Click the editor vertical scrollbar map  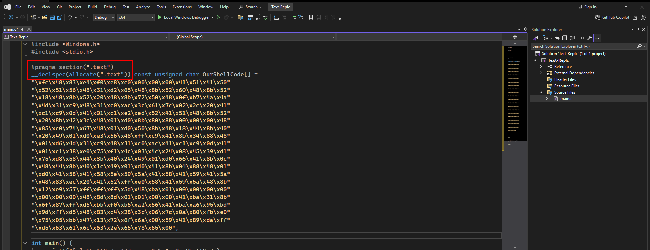[515, 145]
